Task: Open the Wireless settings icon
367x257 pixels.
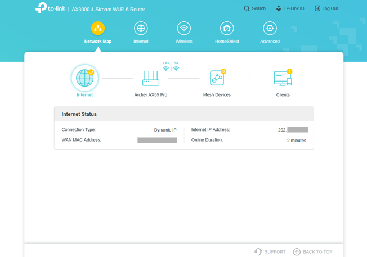Action: [x=184, y=28]
